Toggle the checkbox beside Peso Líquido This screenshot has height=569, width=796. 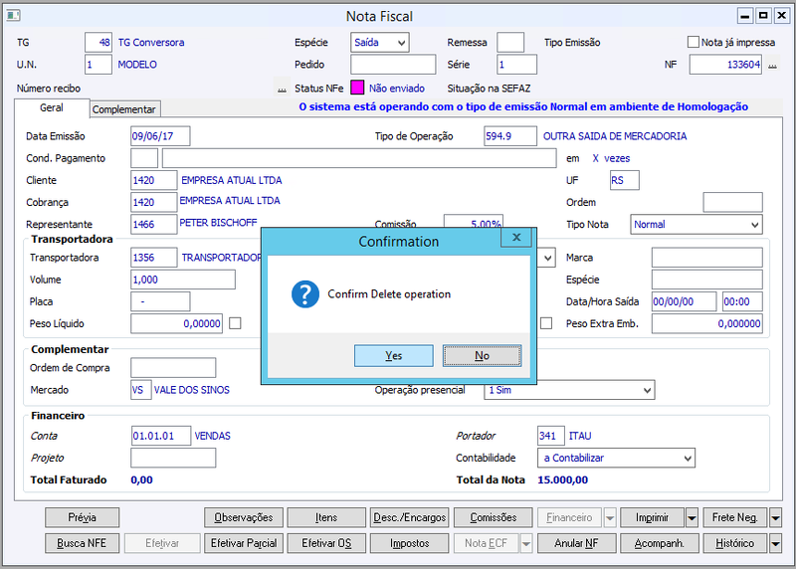pyautogui.click(x=235, y=323)
